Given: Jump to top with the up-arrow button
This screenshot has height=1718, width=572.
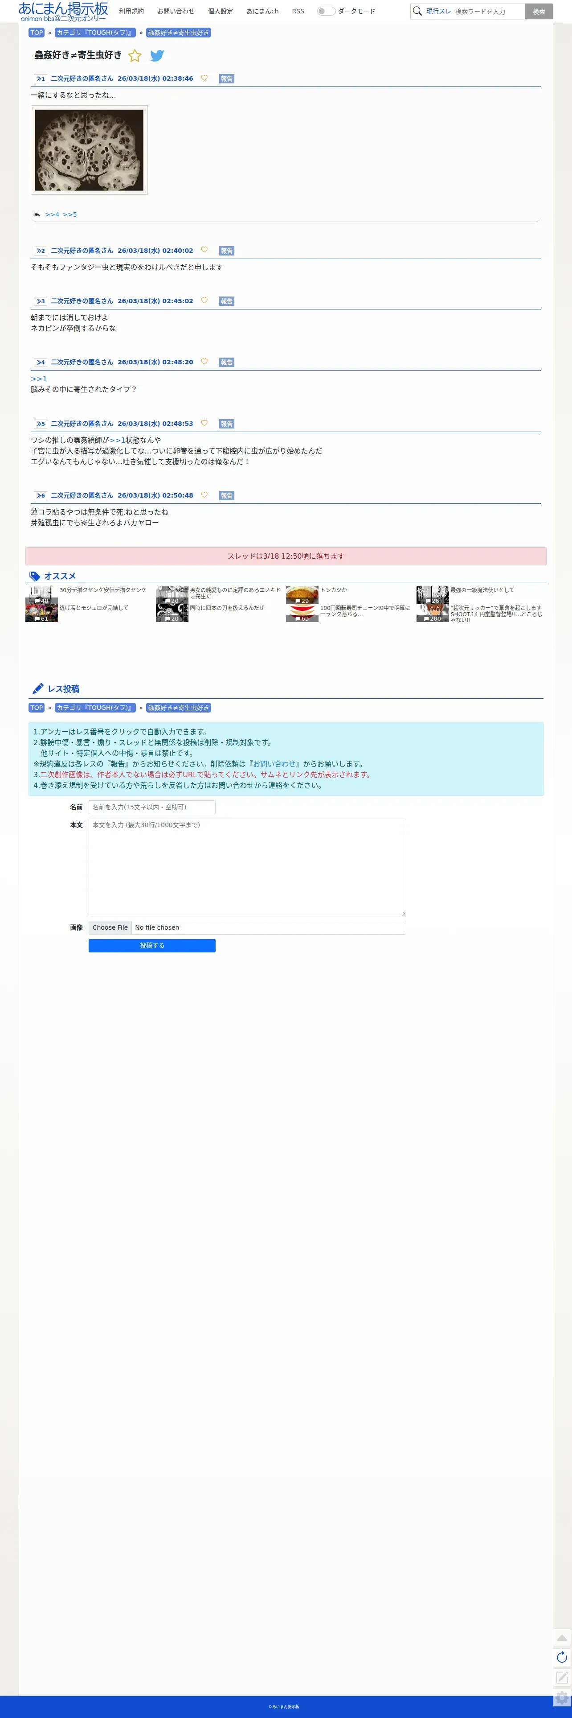Looking at the screenshot, I should click(562, 1638).
